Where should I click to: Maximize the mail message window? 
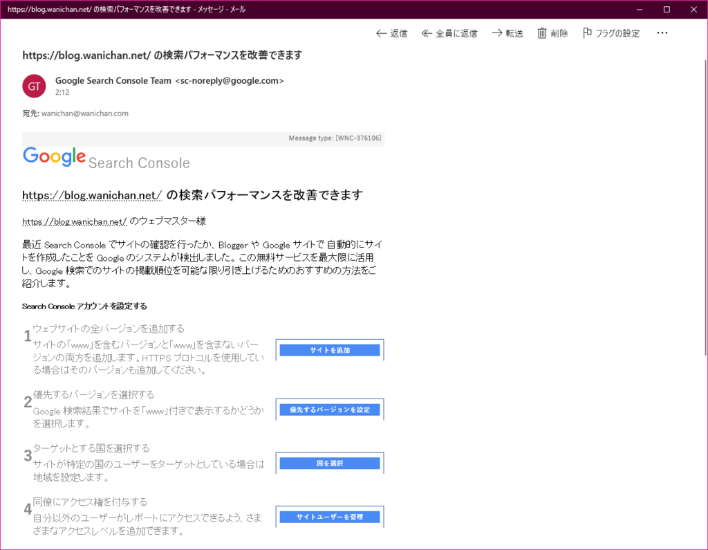tap(667, 10)
